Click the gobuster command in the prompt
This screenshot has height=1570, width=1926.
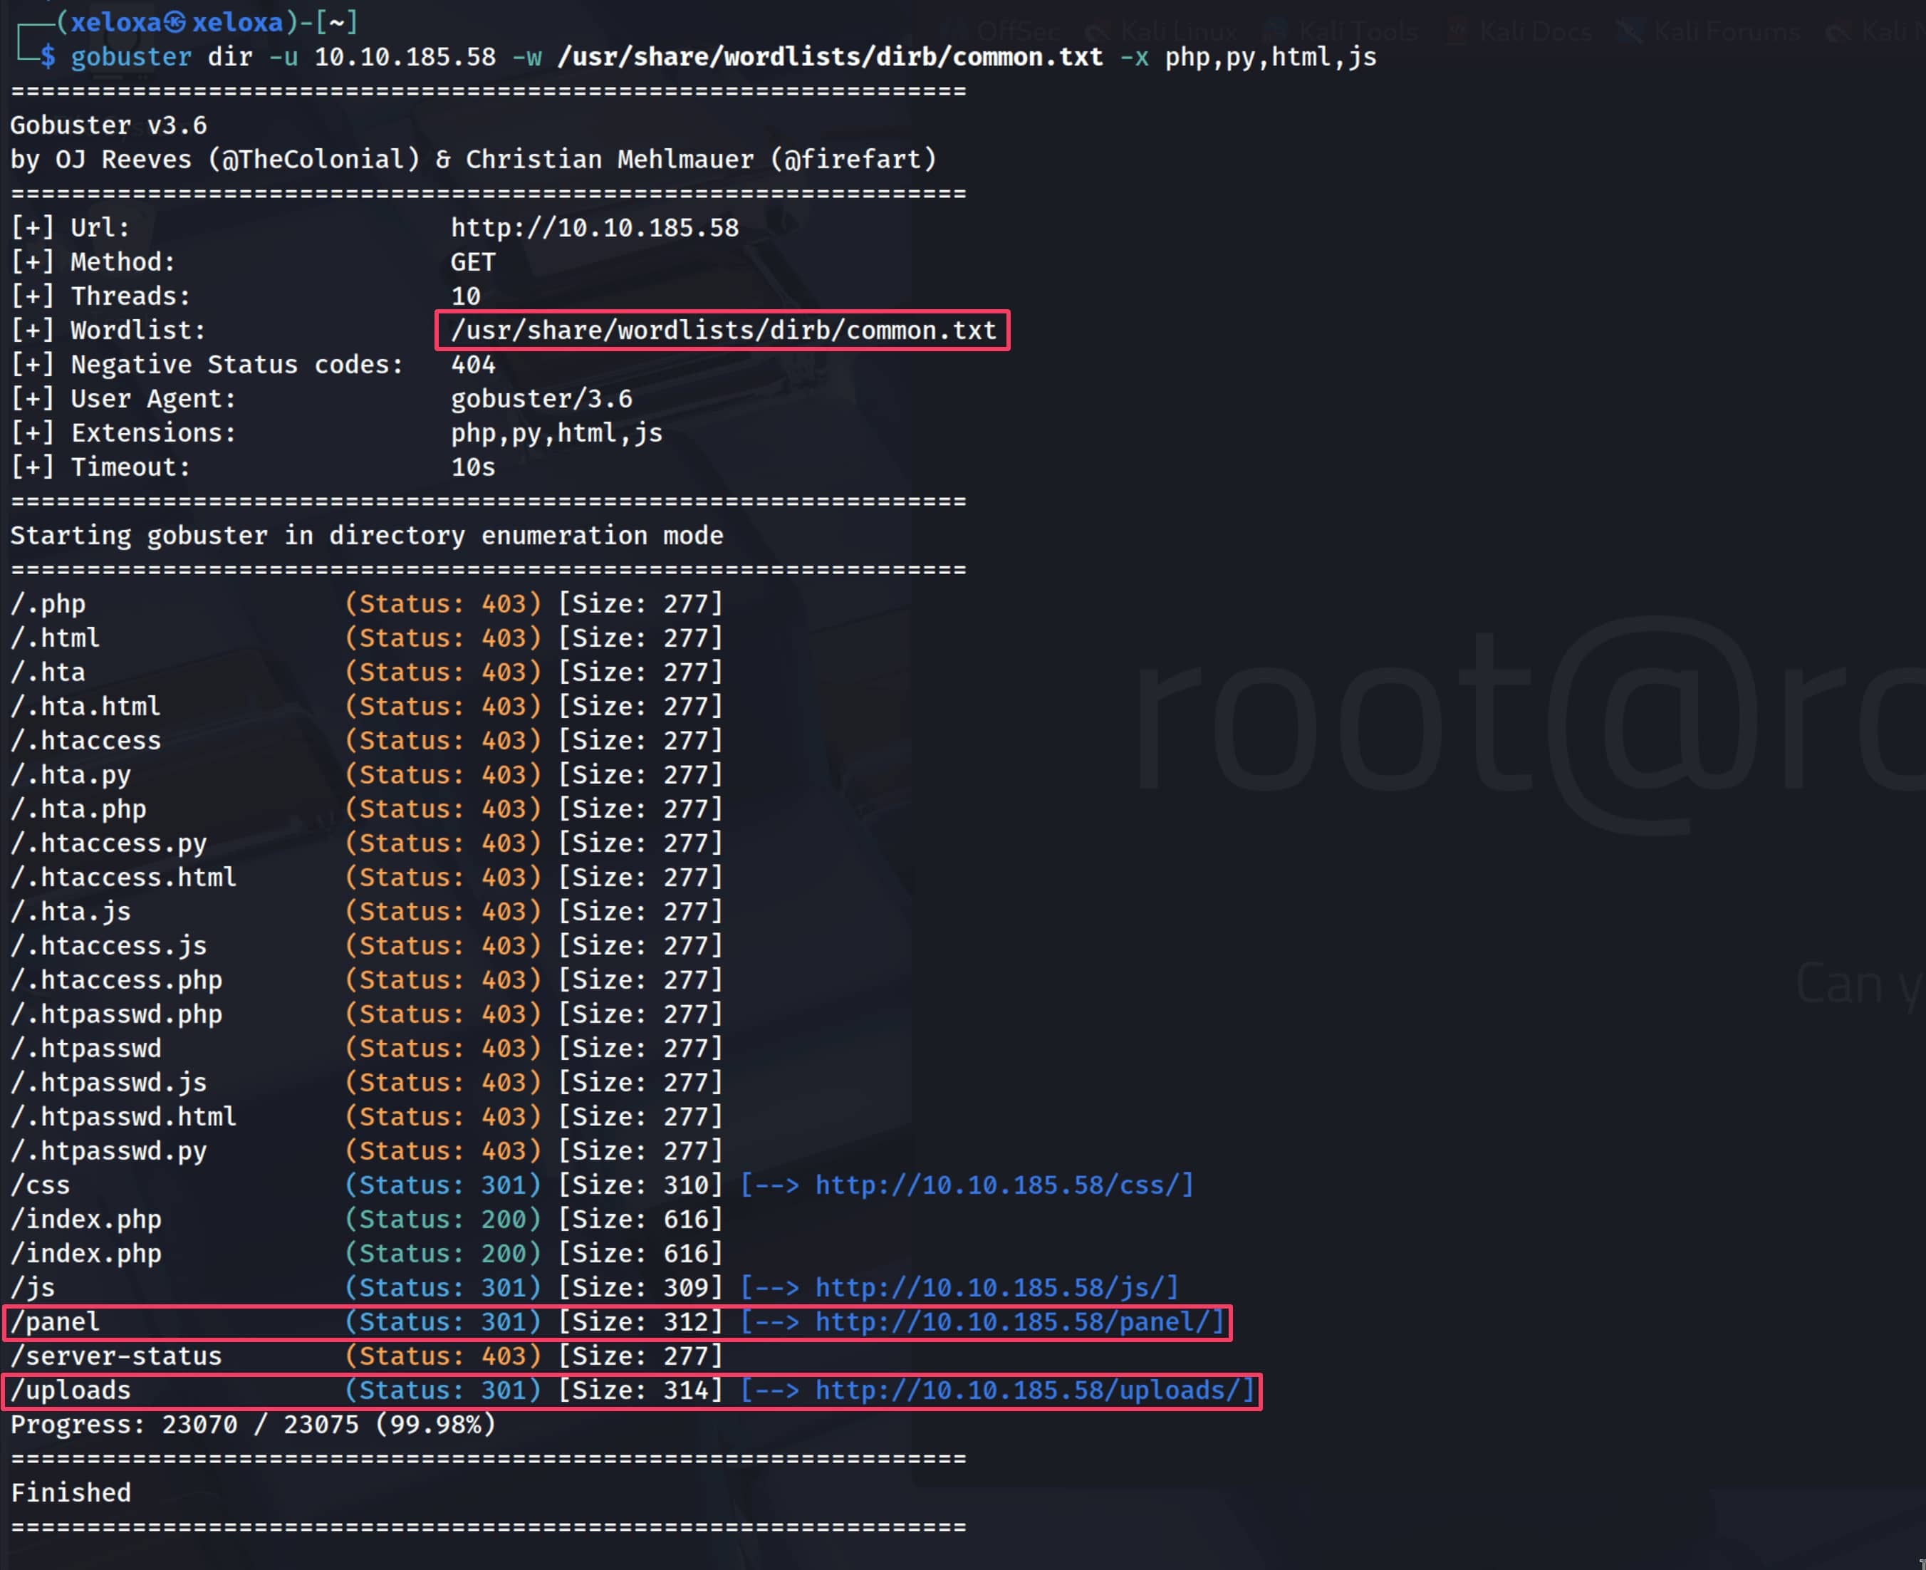130,57
